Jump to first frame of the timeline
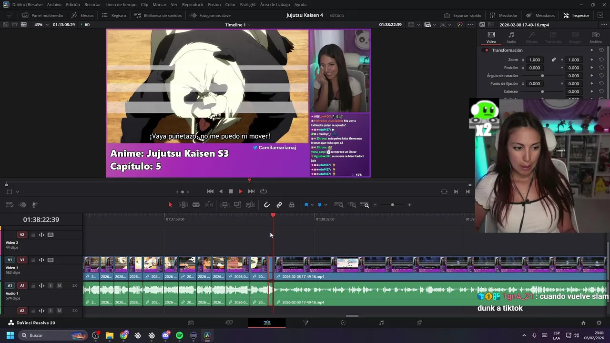610x343 pixels. coord(210,192)
